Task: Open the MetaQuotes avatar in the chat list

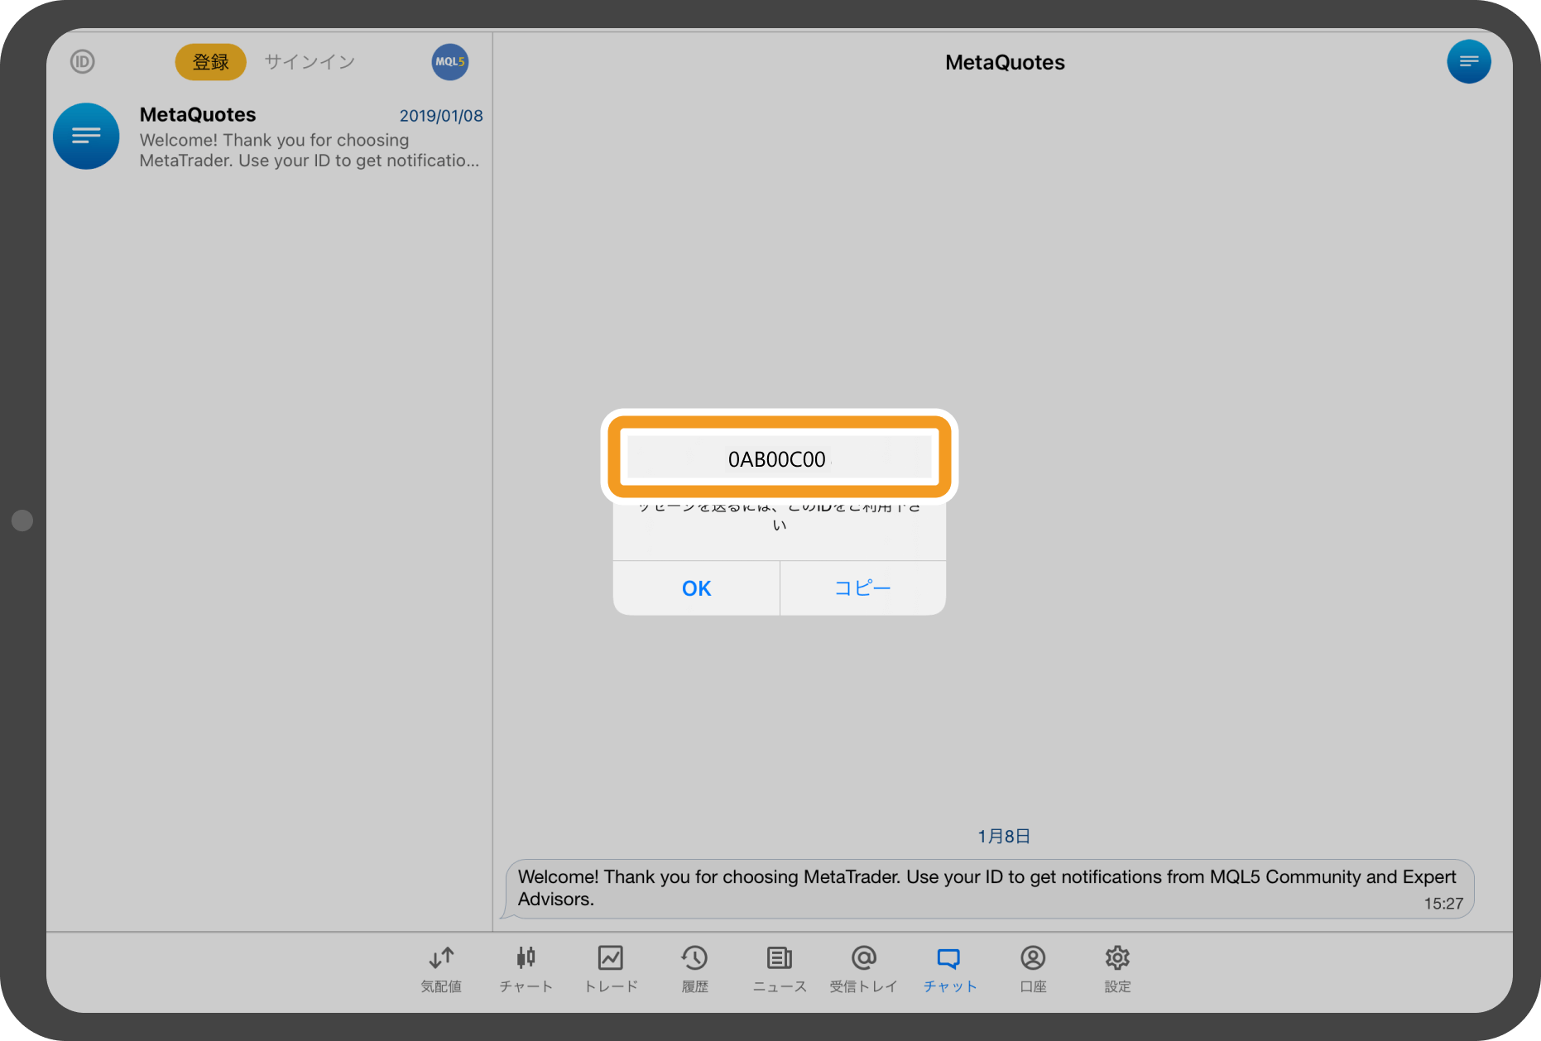Action: click(86, 136)
